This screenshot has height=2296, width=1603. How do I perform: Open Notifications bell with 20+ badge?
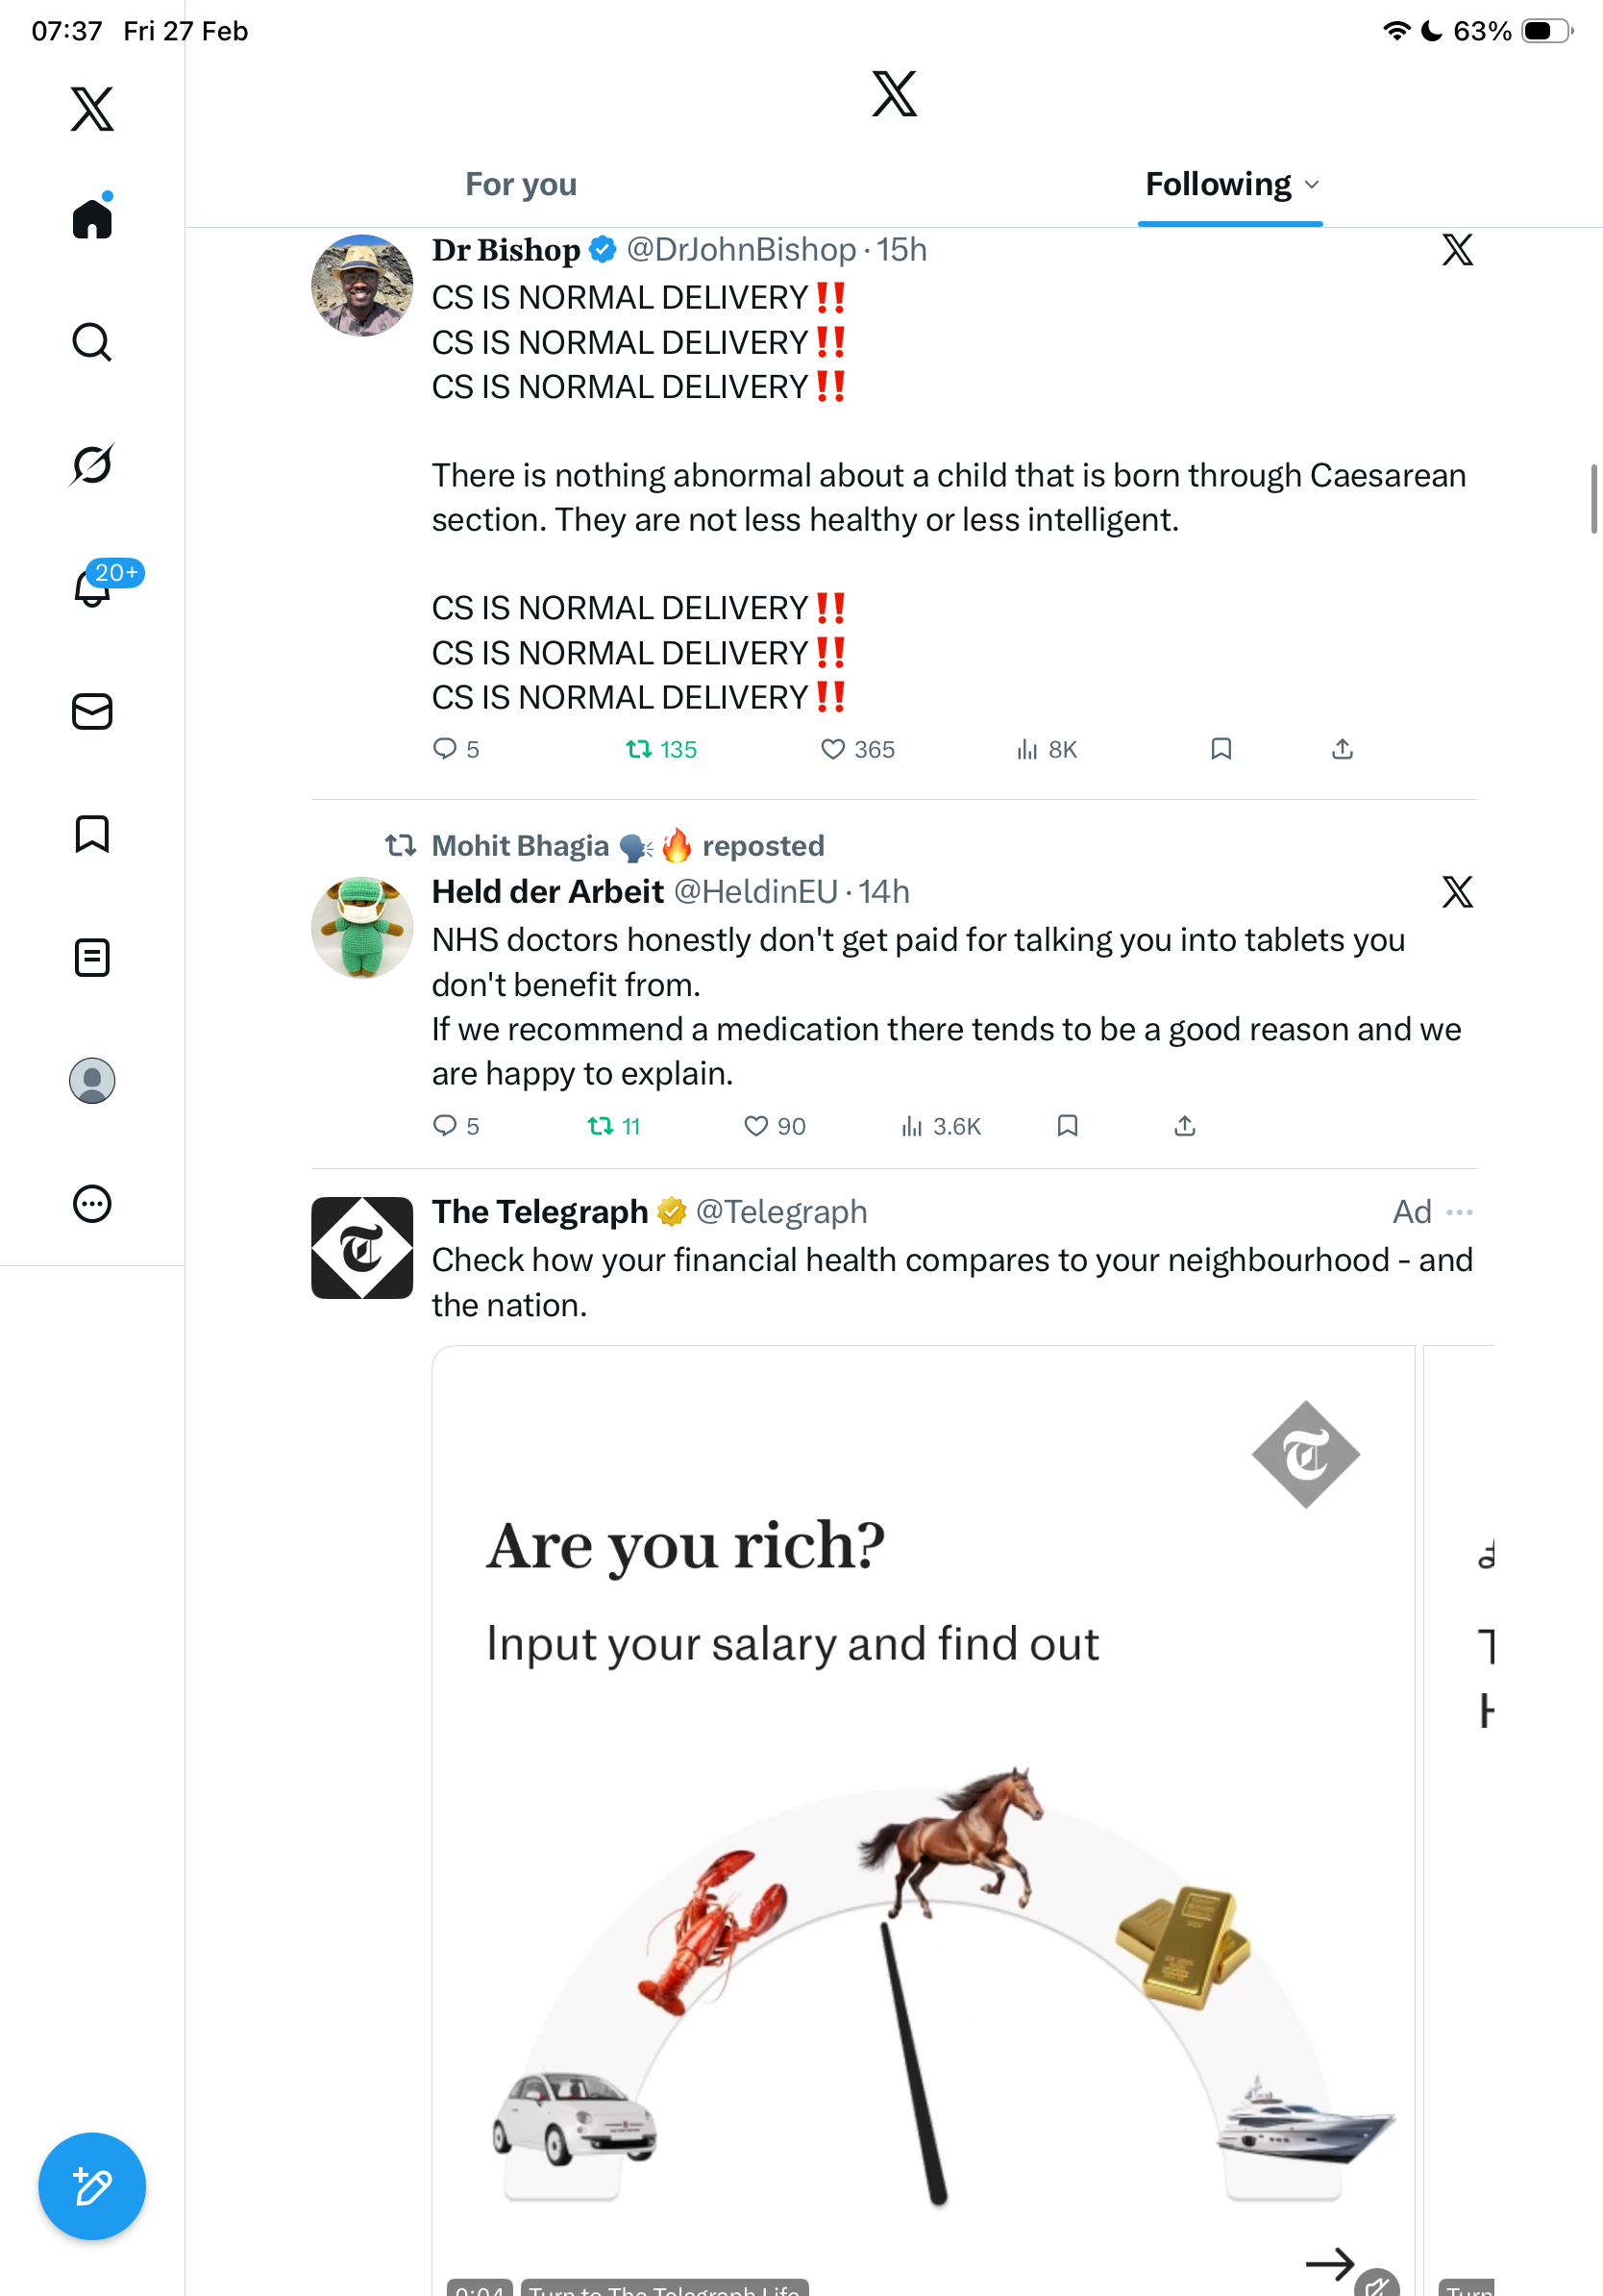pyautogui.click(x=93, y=588)
